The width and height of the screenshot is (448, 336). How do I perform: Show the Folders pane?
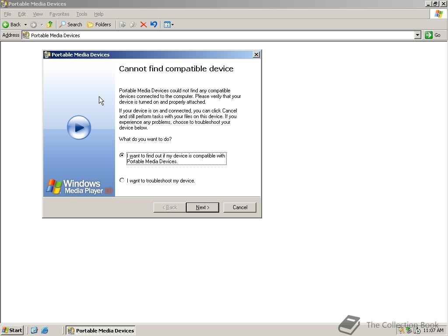click(99, 24)
